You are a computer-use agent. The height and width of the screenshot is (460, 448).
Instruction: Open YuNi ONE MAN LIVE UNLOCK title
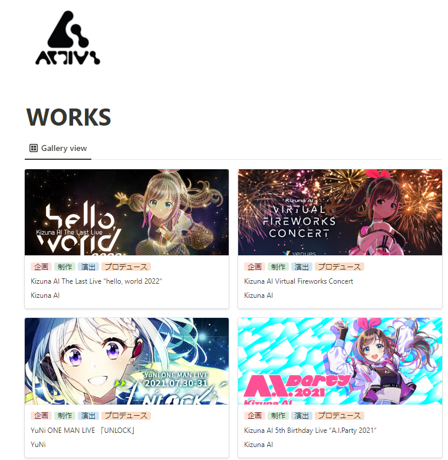click(83, 431)
